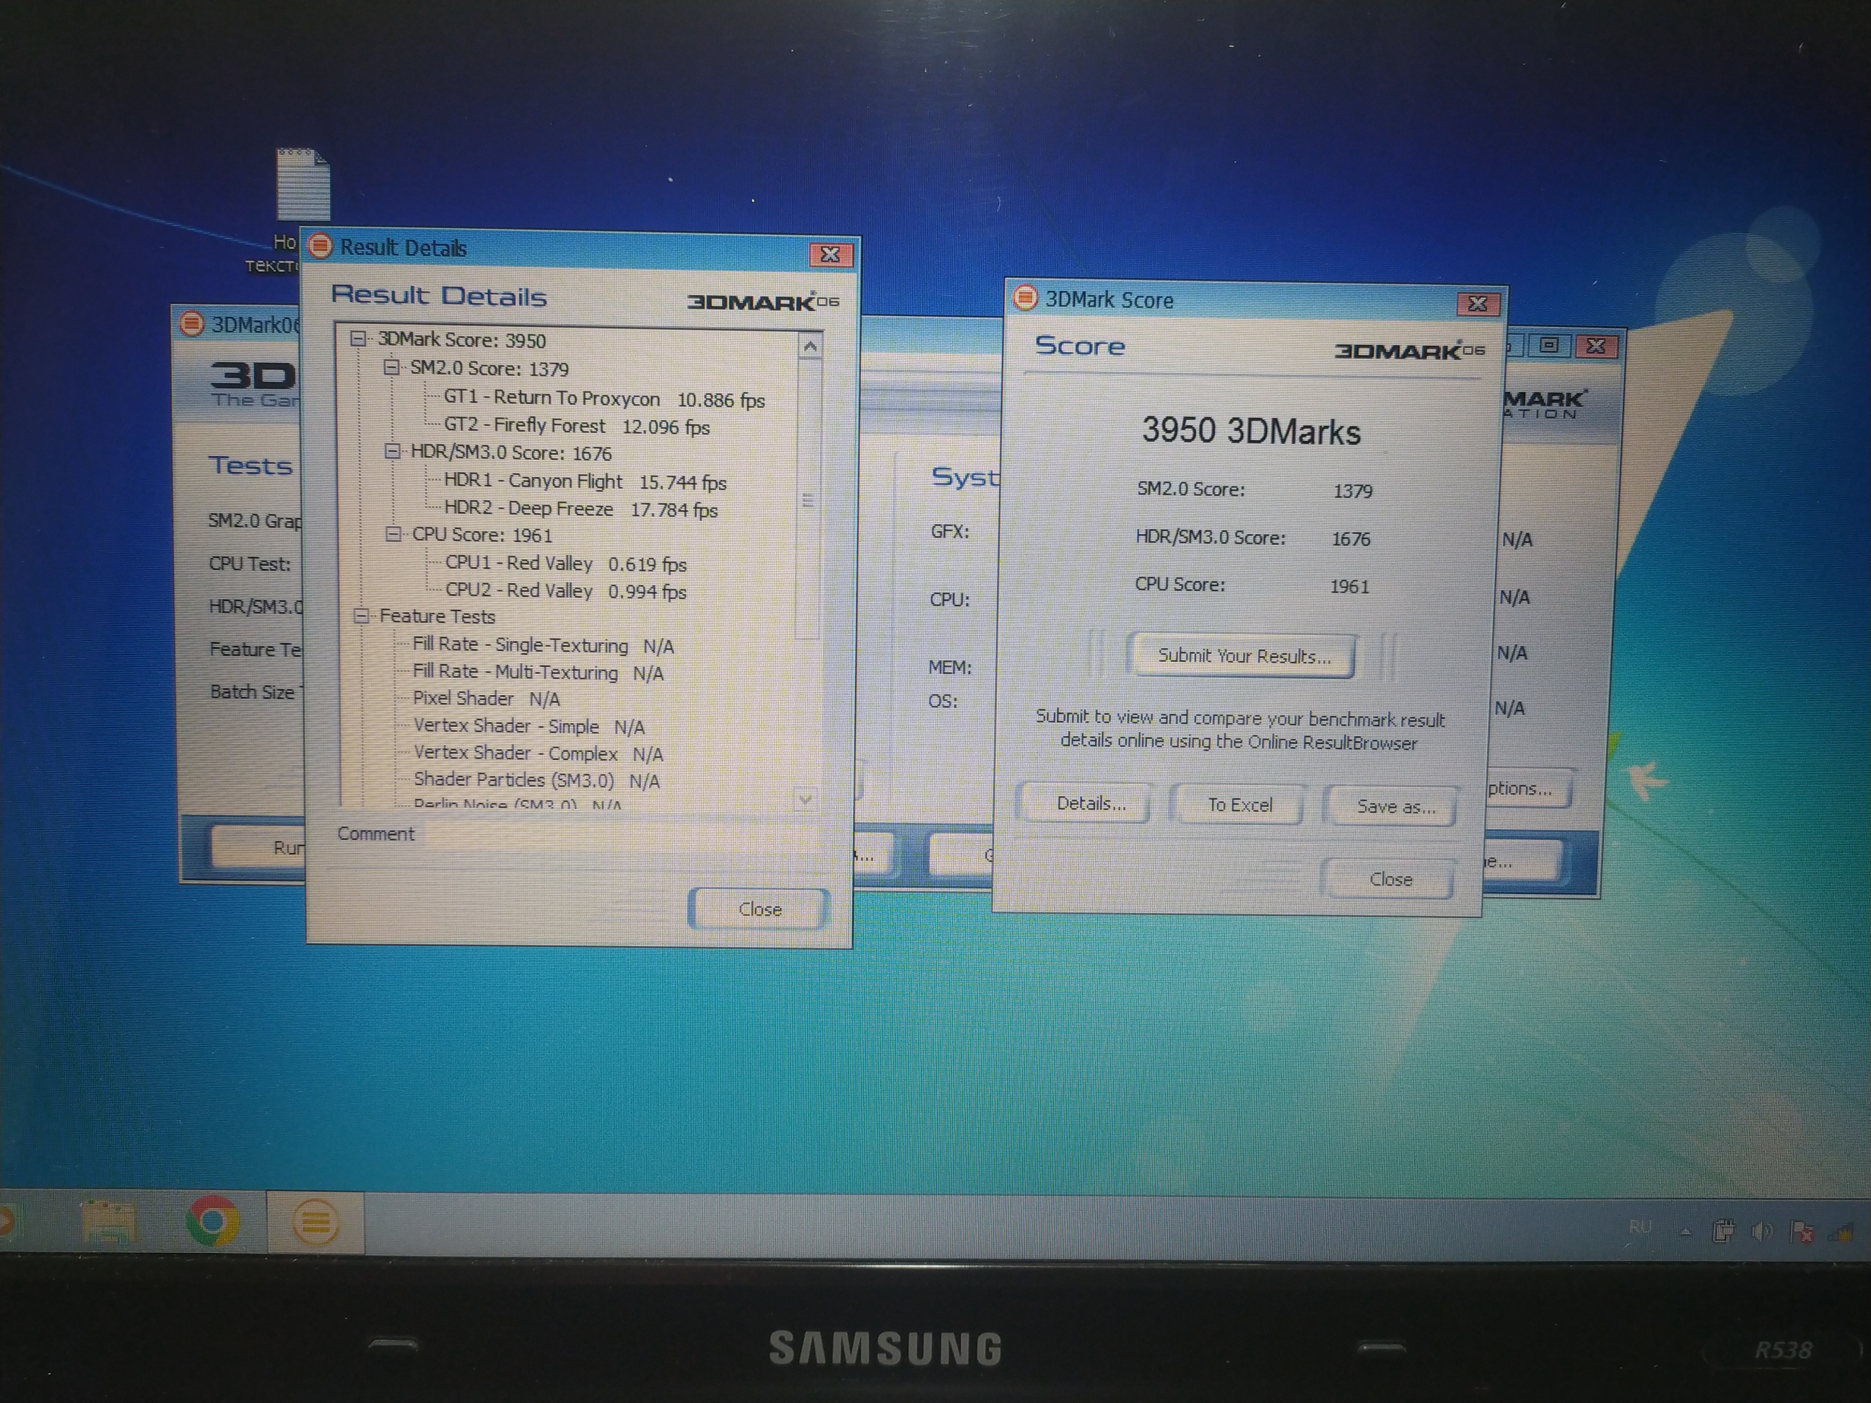Select HDR1 - Canyon Flight row
Screen dimensions: 1871x1403
click(x=585, y=481)
